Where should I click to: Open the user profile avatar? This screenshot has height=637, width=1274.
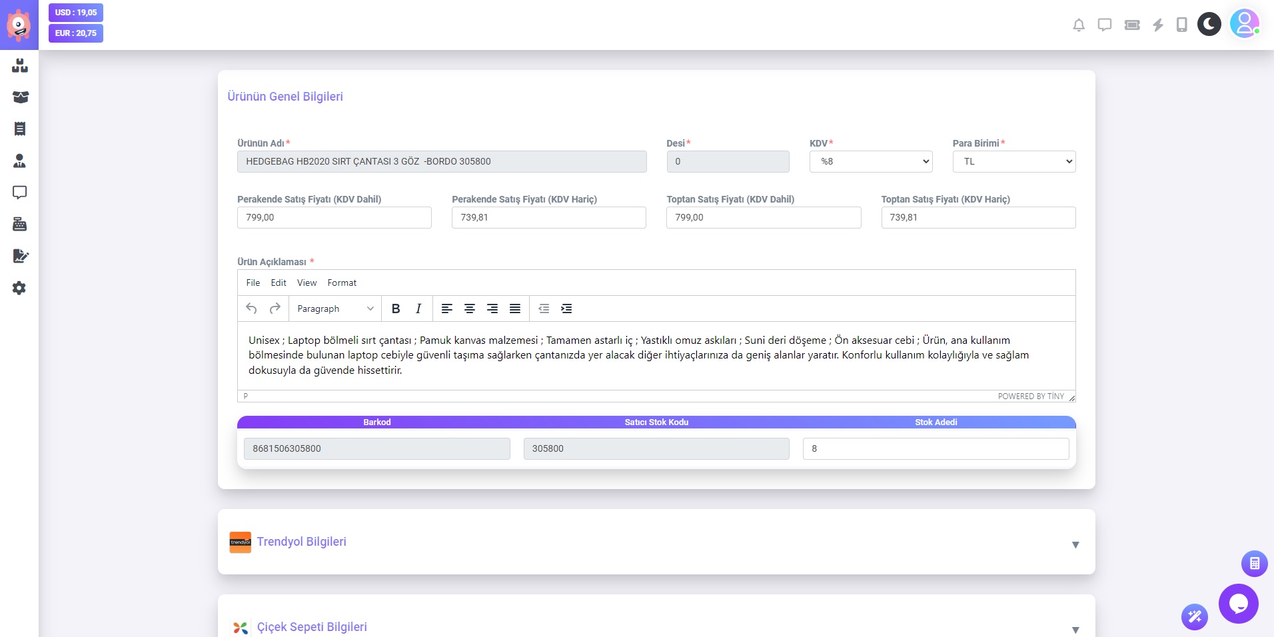(x=1244, y=24)
